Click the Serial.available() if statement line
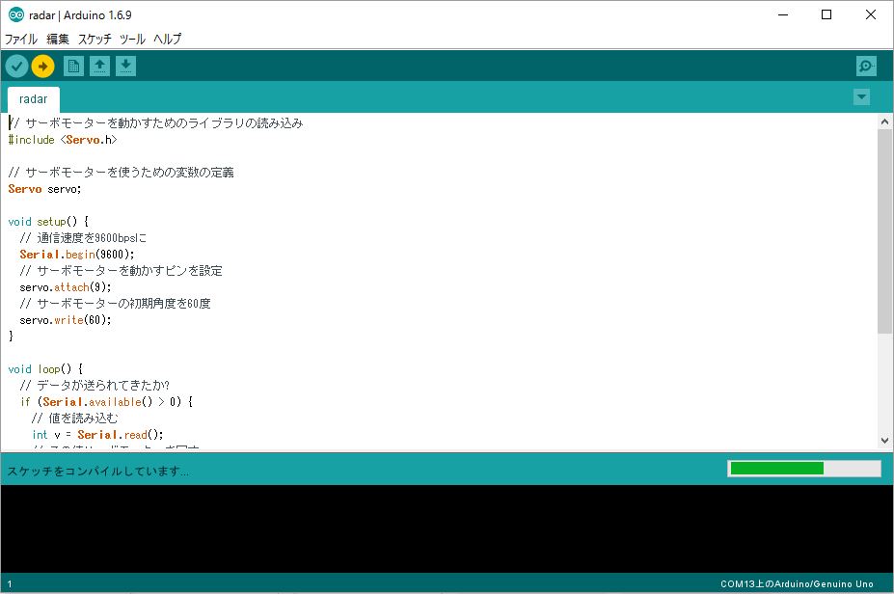 [107, 402]
